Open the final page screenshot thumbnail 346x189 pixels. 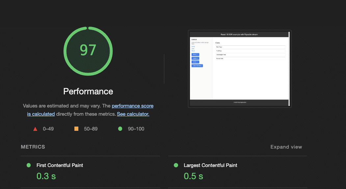coord(239,69)
